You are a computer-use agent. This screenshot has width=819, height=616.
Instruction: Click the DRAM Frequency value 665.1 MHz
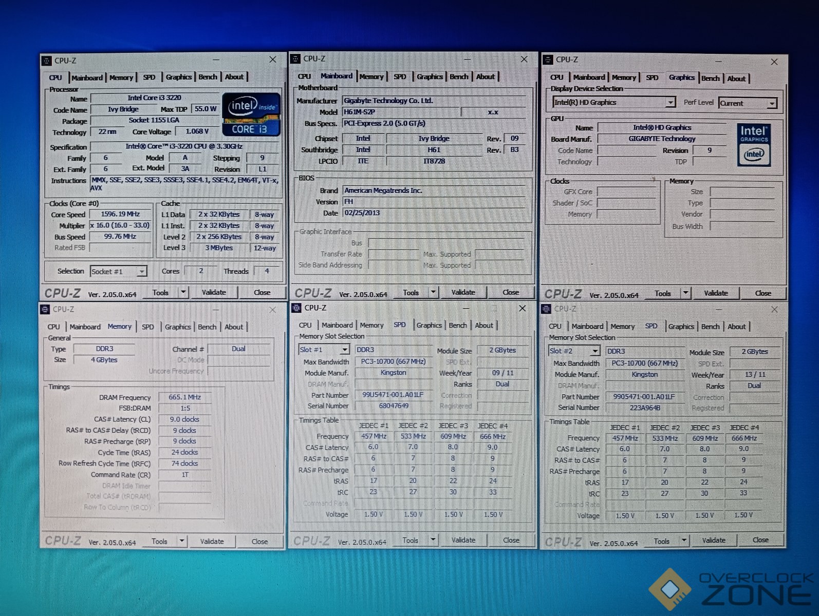(x=184, y=397)
